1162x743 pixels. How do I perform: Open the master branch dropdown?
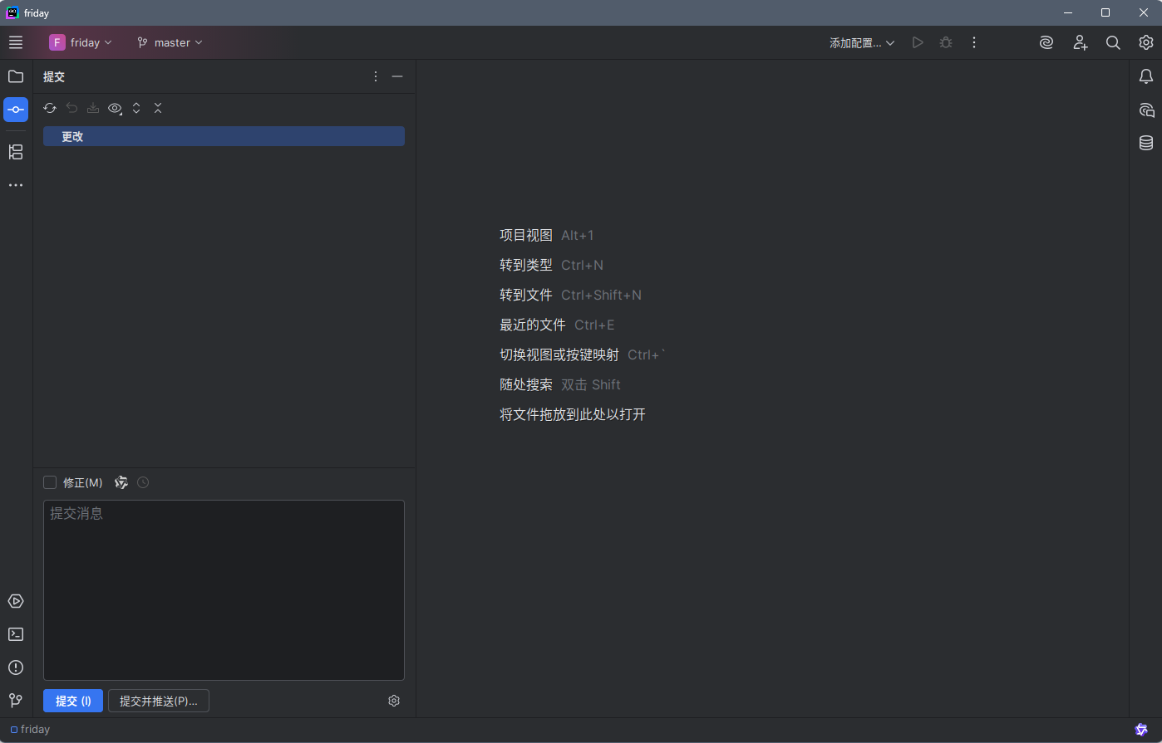click(170, 42)
